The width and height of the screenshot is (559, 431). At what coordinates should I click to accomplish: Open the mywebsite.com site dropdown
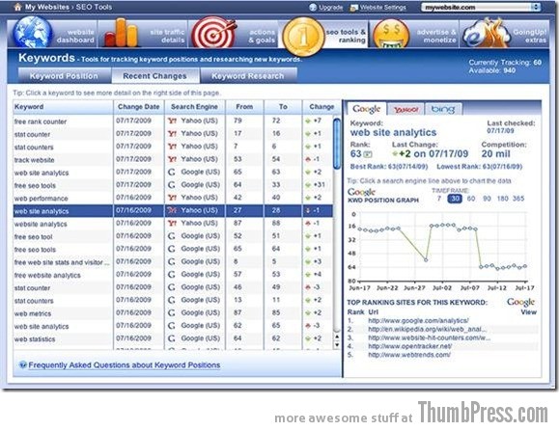click(480, 7)
